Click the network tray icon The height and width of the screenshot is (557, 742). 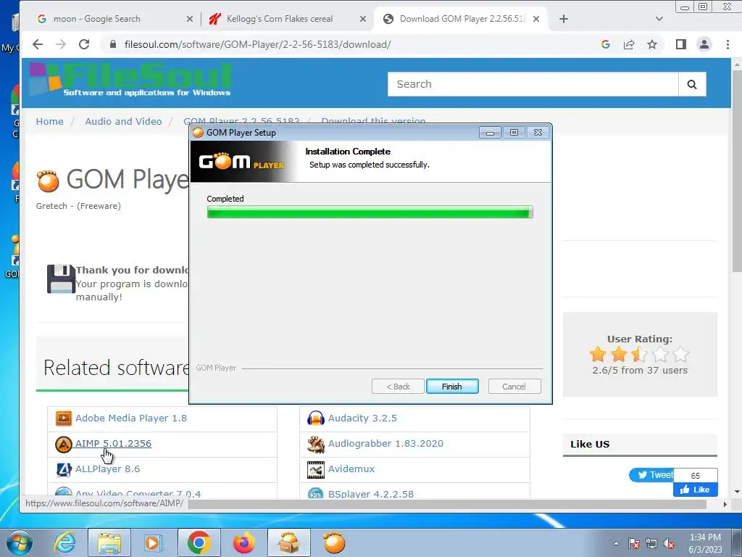pyautogui.click(x=651, y=543)
